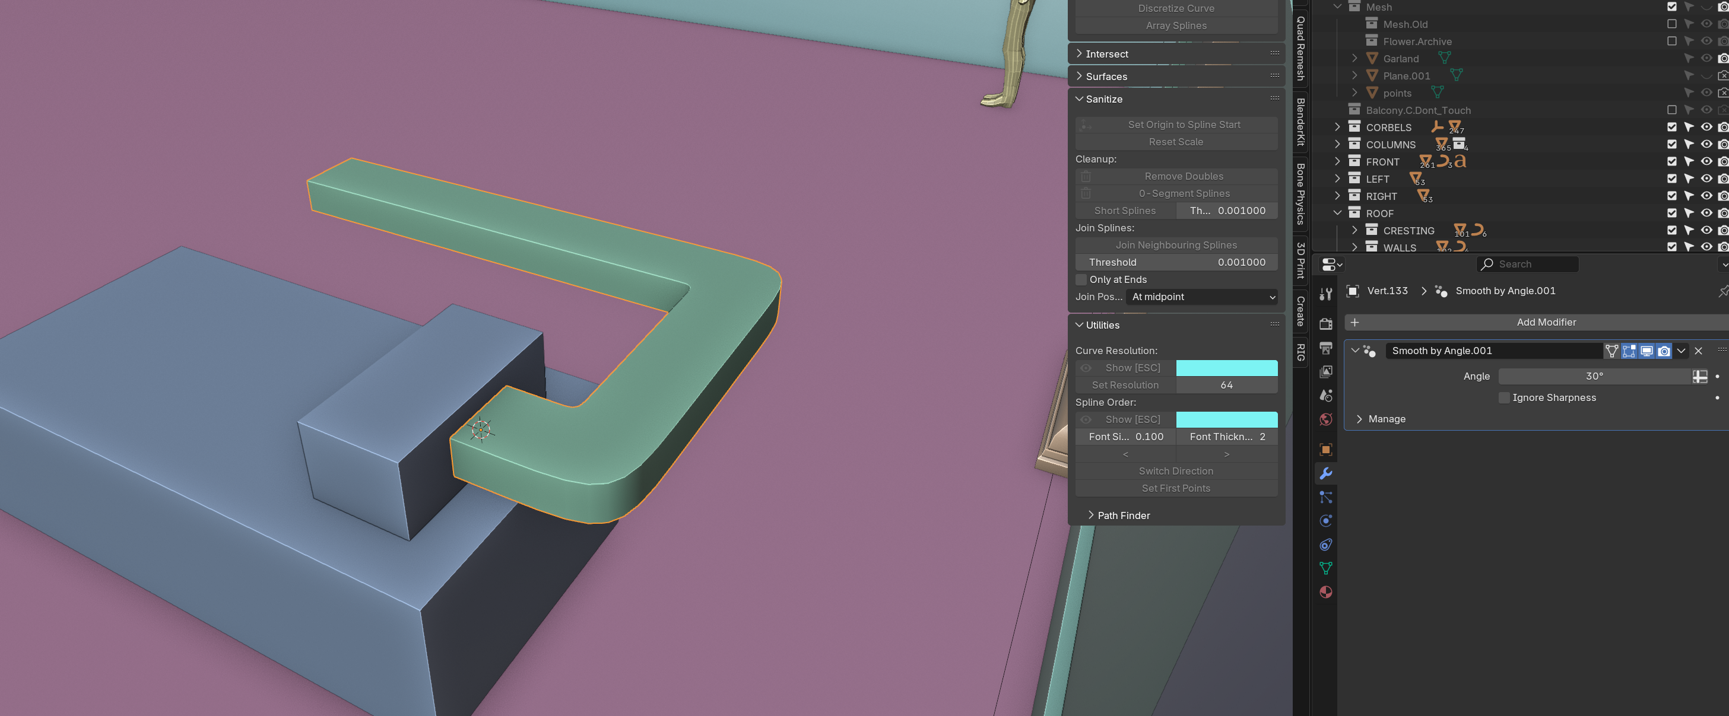Switch to the BlenderKit sidebar tab
The height and width of the screenshot is (716, 1729).
click(x=1300, y=122)
